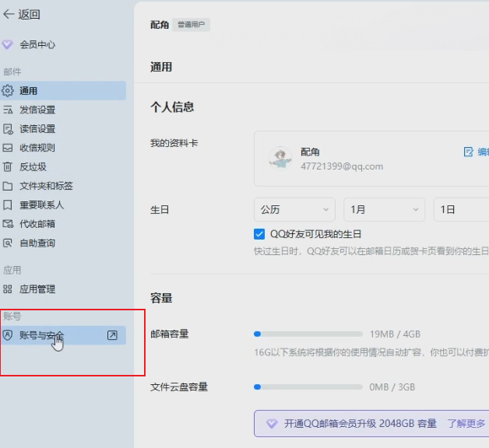Select 通用 in sidebar

63,91
